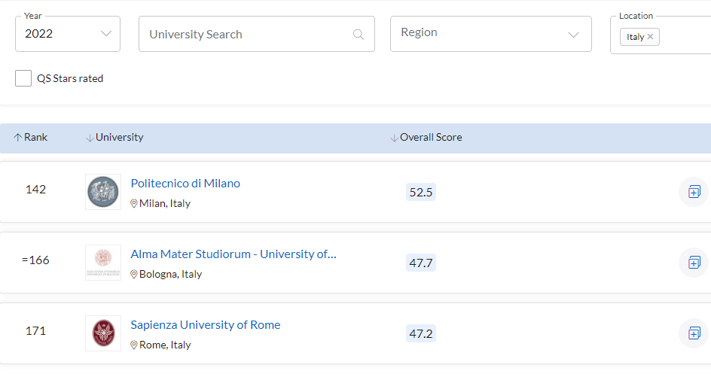Click the Milan, Italy location pin icon
711x377 pixels.
coord(134,203)
